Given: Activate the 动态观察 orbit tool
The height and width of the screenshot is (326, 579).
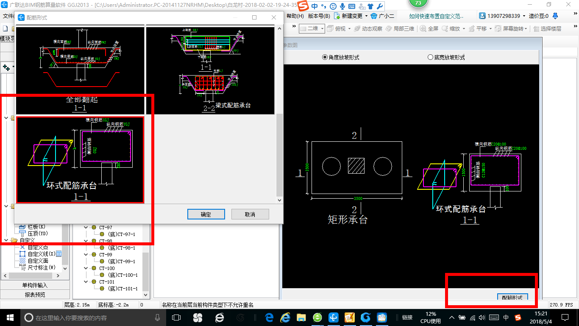Looking at the screenshot, I should click(368, 28).
